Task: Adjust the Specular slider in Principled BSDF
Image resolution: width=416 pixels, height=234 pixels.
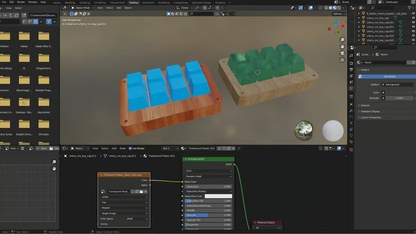Action: coord(208,215)
